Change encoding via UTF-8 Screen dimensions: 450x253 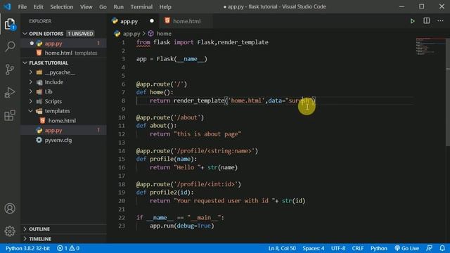[x=338, y=248]
